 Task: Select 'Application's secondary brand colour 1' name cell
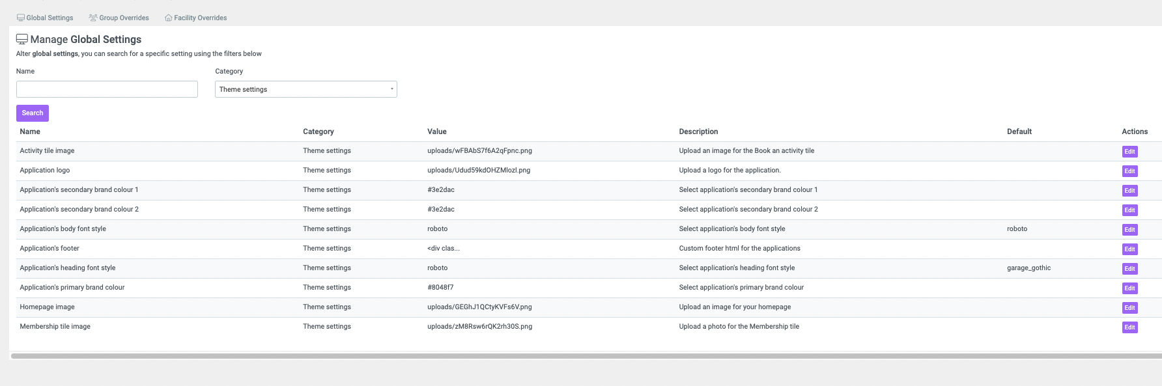pyautogui.click(x=79, y=190)
